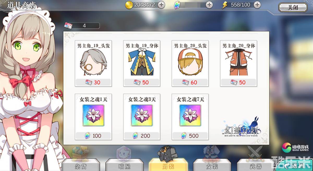Add more crystal gems with plus button
Image resolution: width=313 pixels, height=171 pixels.
pos(209,5)
